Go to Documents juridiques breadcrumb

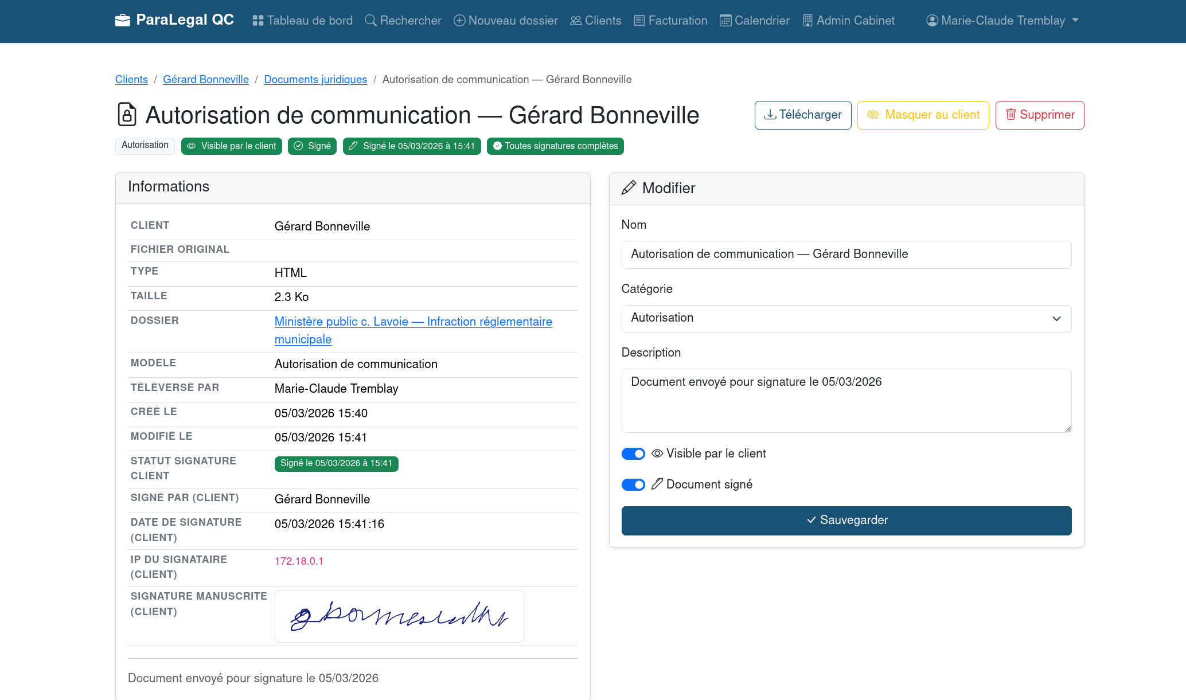click(315, 80)
